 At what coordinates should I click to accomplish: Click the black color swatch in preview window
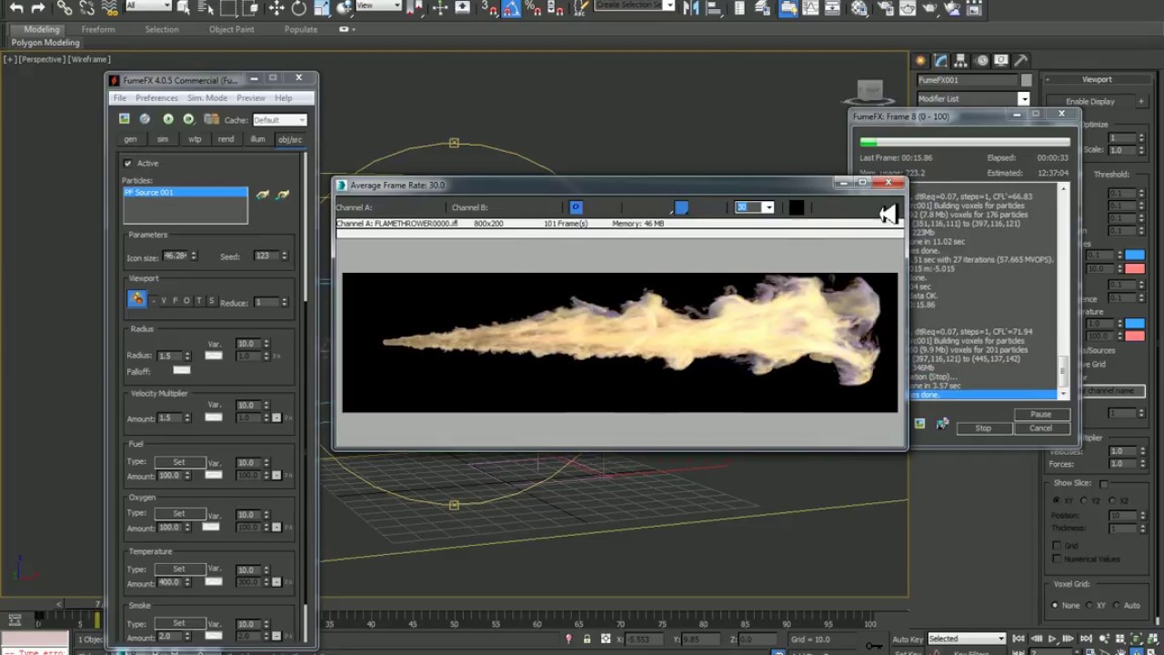(x=797, y=207)
